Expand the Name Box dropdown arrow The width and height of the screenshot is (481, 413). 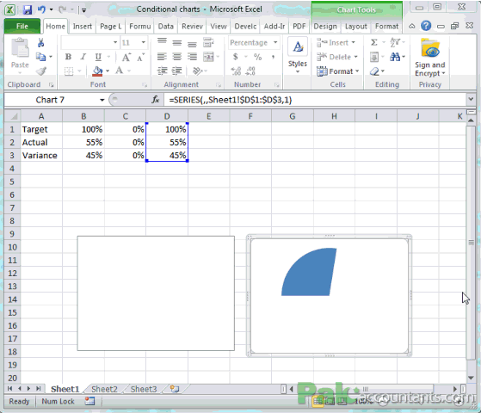[x=102, y=100]
